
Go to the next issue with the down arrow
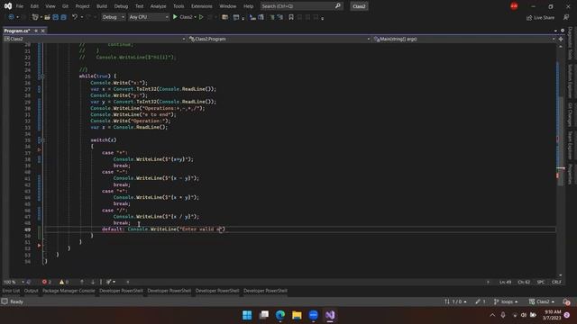(92, 282)
